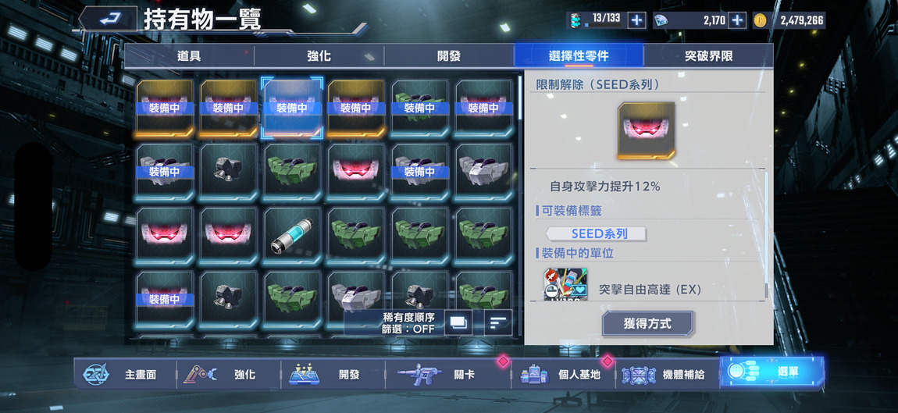The height and width of the screenshot is (413, 898).
Task: Click the detail panel scrollbar
Action: point(766,233)
